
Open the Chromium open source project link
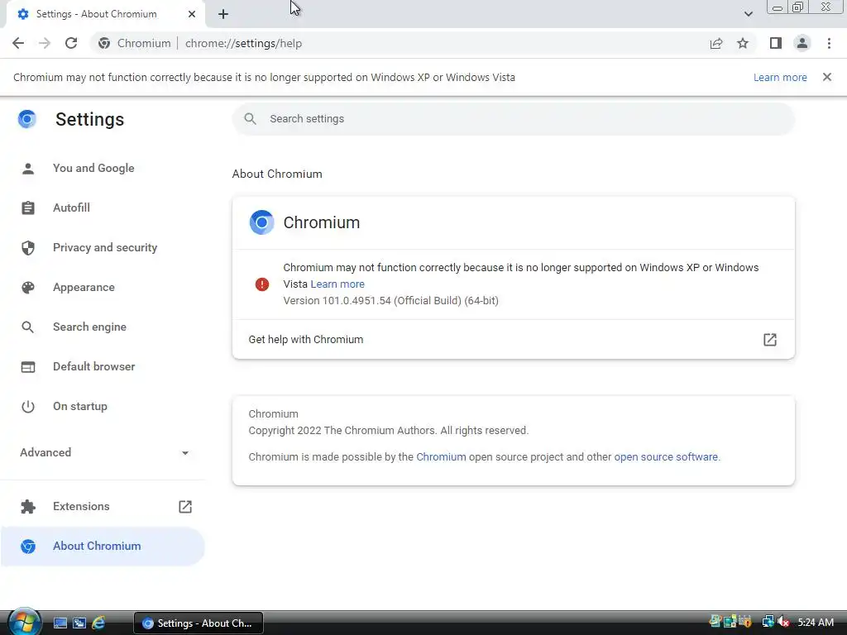(441, 456)
